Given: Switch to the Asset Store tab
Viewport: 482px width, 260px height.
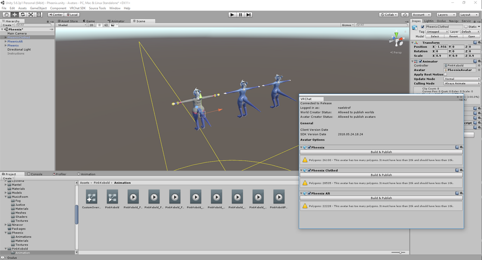Looking at the screenshot, I should (x=68, y=21).
